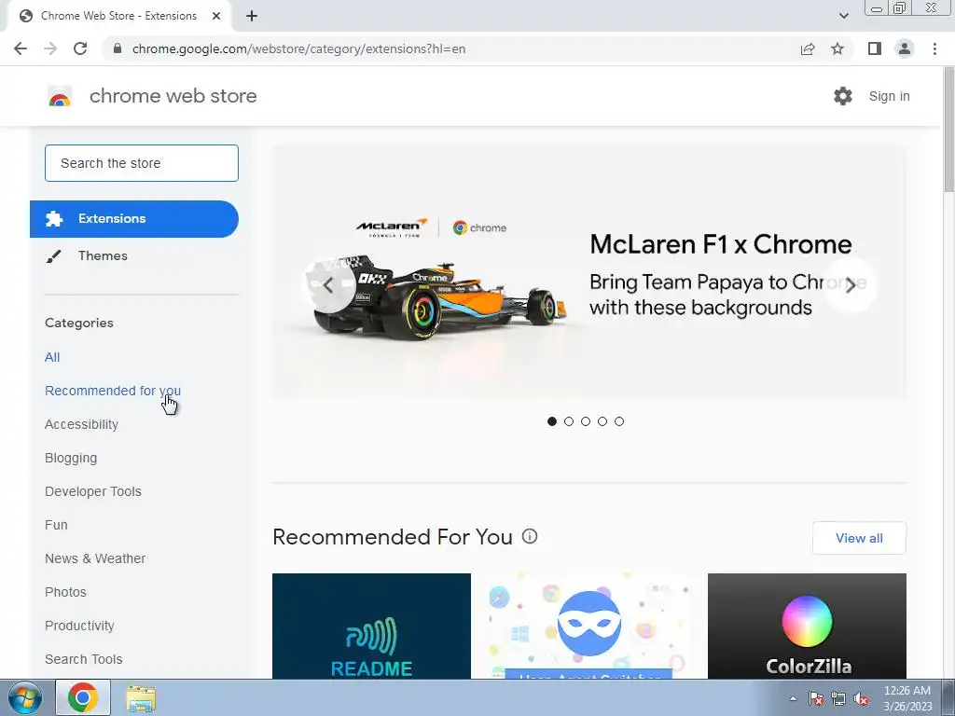Screen dimensions: 955x716
Task: Show previous carousel slide
Action: tap(329, 285)
